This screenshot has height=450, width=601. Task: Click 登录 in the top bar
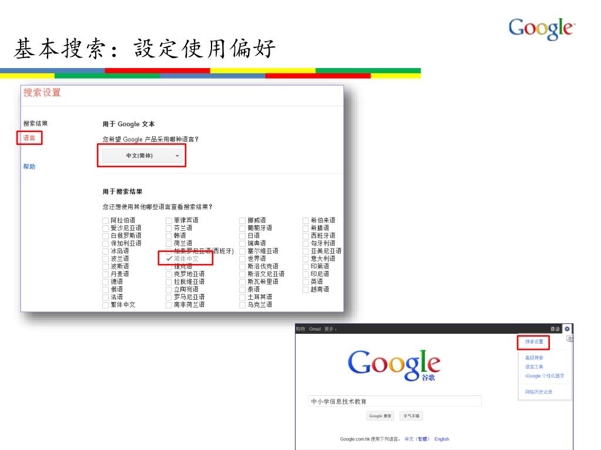coord(555,329)
